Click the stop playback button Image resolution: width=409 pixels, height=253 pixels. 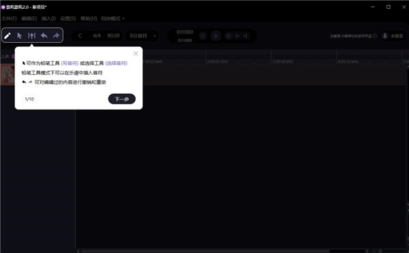(x=203, y=35)
